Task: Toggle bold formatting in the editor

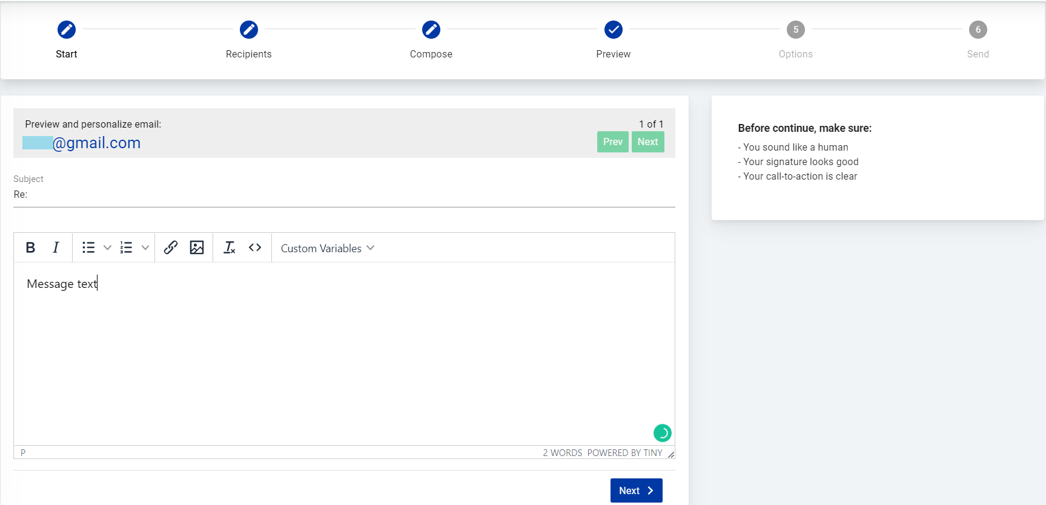Action: tap(30, 247)
